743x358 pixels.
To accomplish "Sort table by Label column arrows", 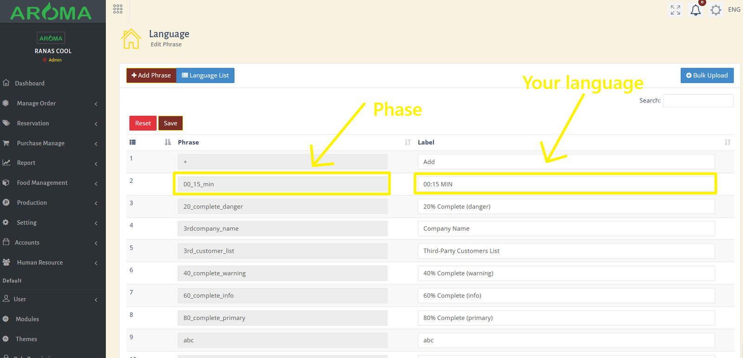I will 727,142.
